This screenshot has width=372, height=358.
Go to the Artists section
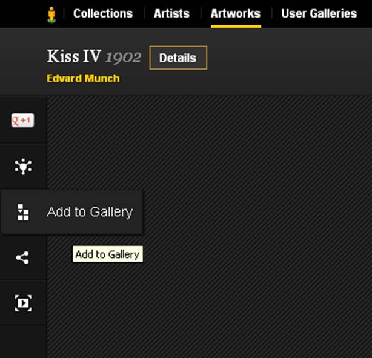pos(172,13)
